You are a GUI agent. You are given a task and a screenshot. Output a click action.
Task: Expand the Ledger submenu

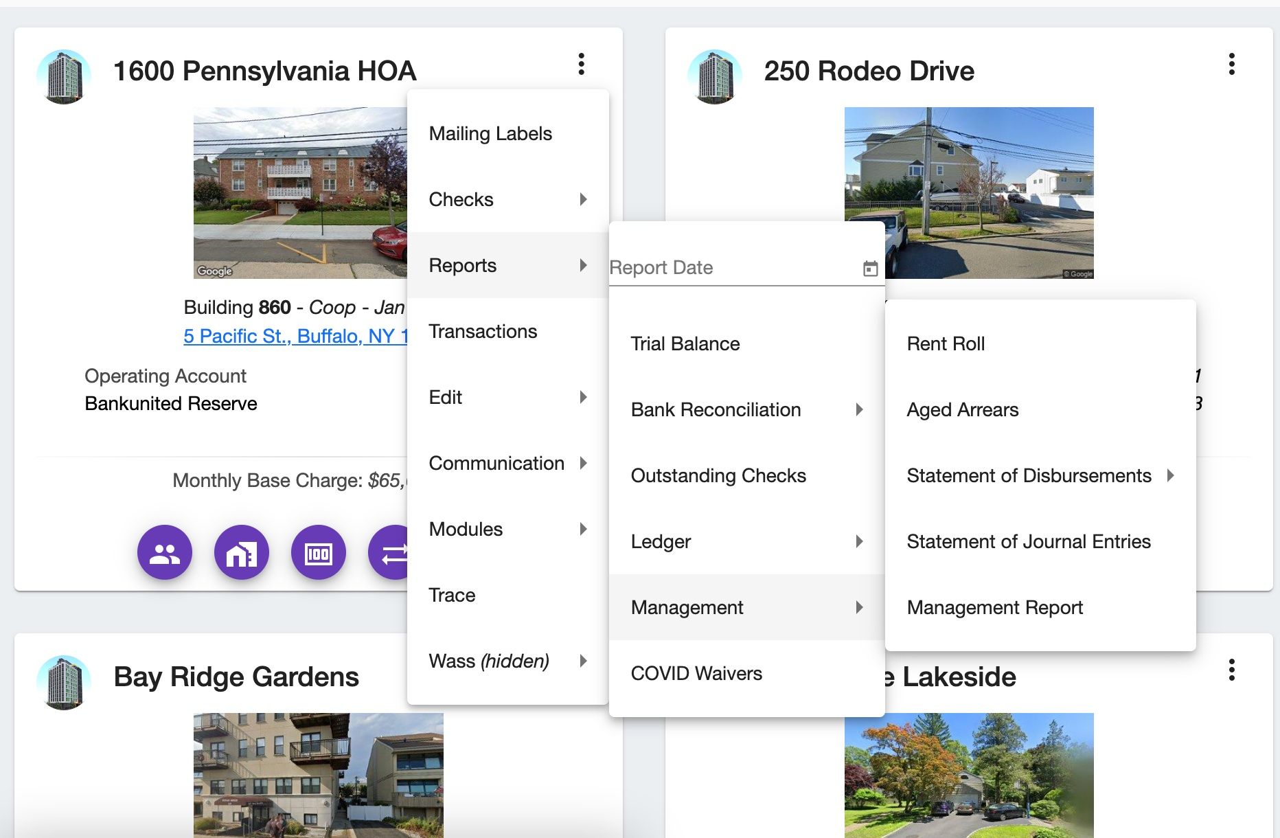746,541
